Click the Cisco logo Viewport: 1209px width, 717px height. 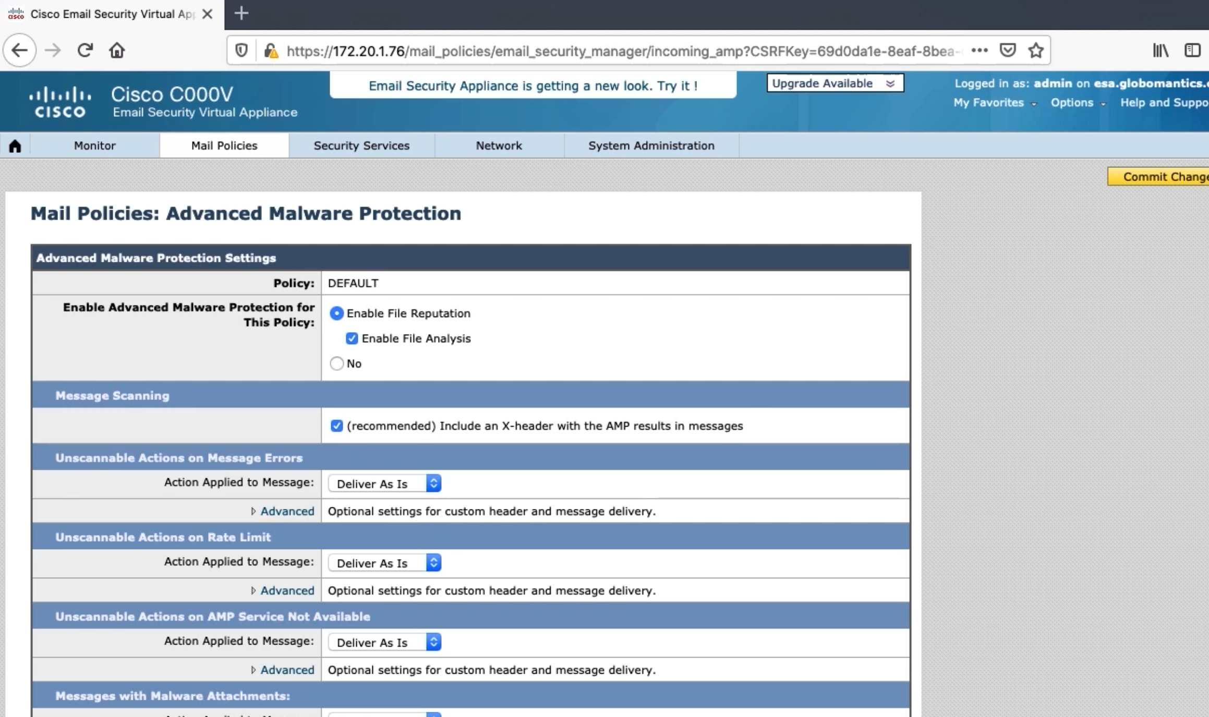coord(60,102)
